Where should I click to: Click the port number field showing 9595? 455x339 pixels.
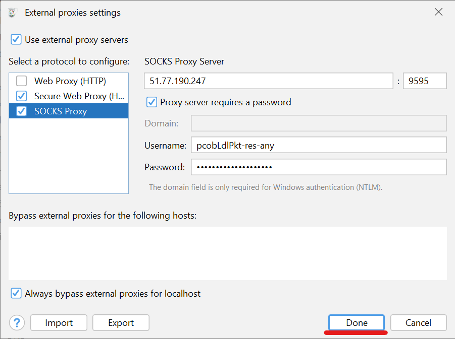click(424, 81)
